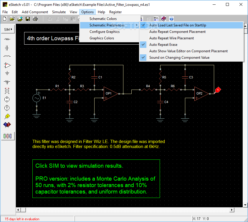Image resolution: width=248 pixels, height=222 pixels.
Task: Click the red output marker 1
Action: [218, 90]
